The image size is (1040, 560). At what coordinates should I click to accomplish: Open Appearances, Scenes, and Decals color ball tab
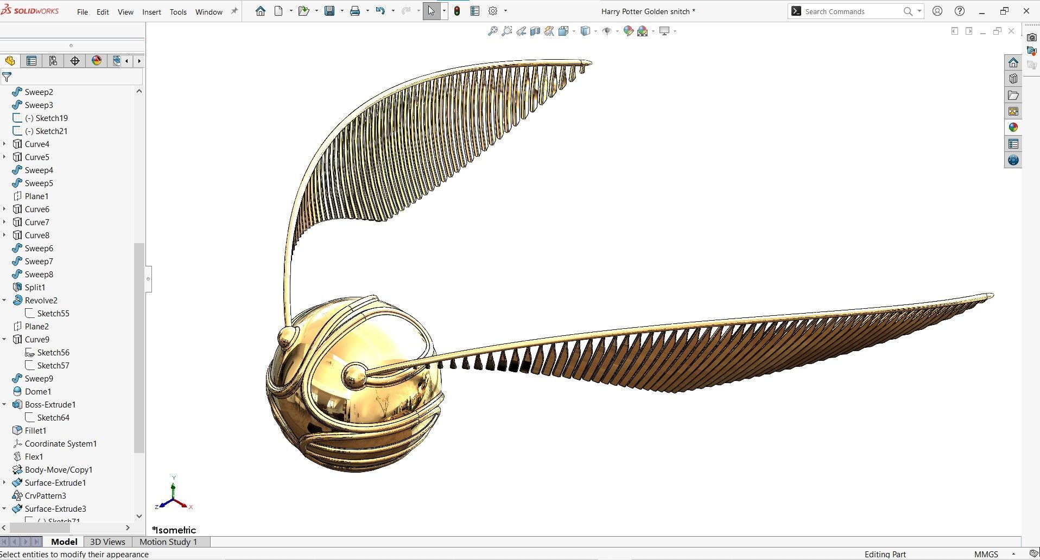point(1013,128)
